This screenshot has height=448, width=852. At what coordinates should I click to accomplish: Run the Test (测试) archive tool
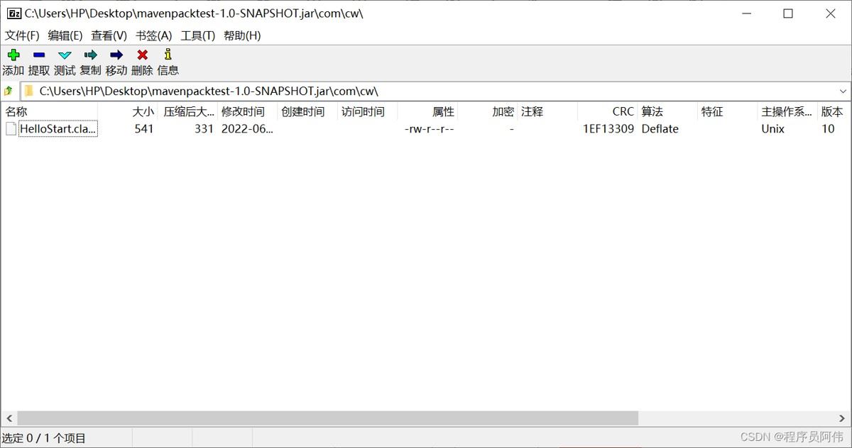(x=65, y=55)
